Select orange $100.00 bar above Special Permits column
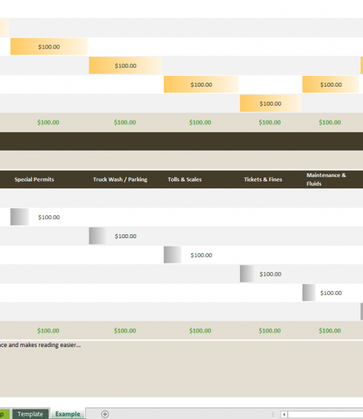Screen dimensions: 363x419 point(49,46)
